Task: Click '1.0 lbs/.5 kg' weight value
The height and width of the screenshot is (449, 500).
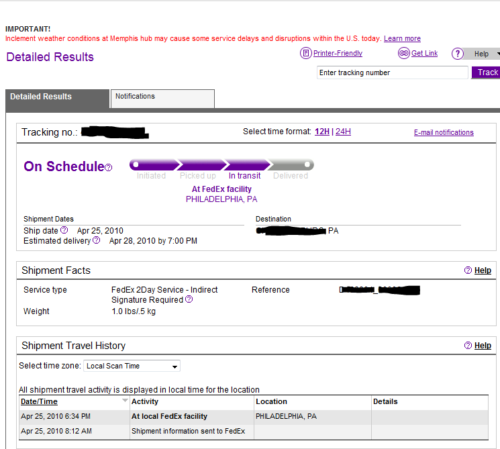Action: (x=134, y=311)
